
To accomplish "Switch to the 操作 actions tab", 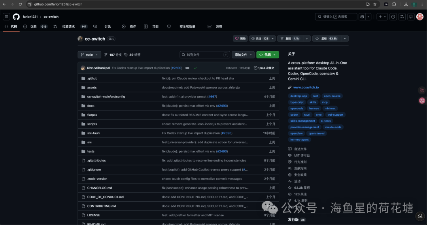I will tap(129, 26).
